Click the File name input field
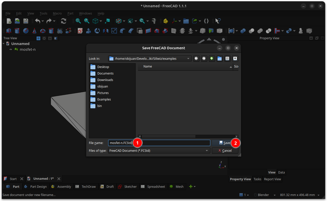Viewport: 327px width, 201px height. click(x=159, y=143)
